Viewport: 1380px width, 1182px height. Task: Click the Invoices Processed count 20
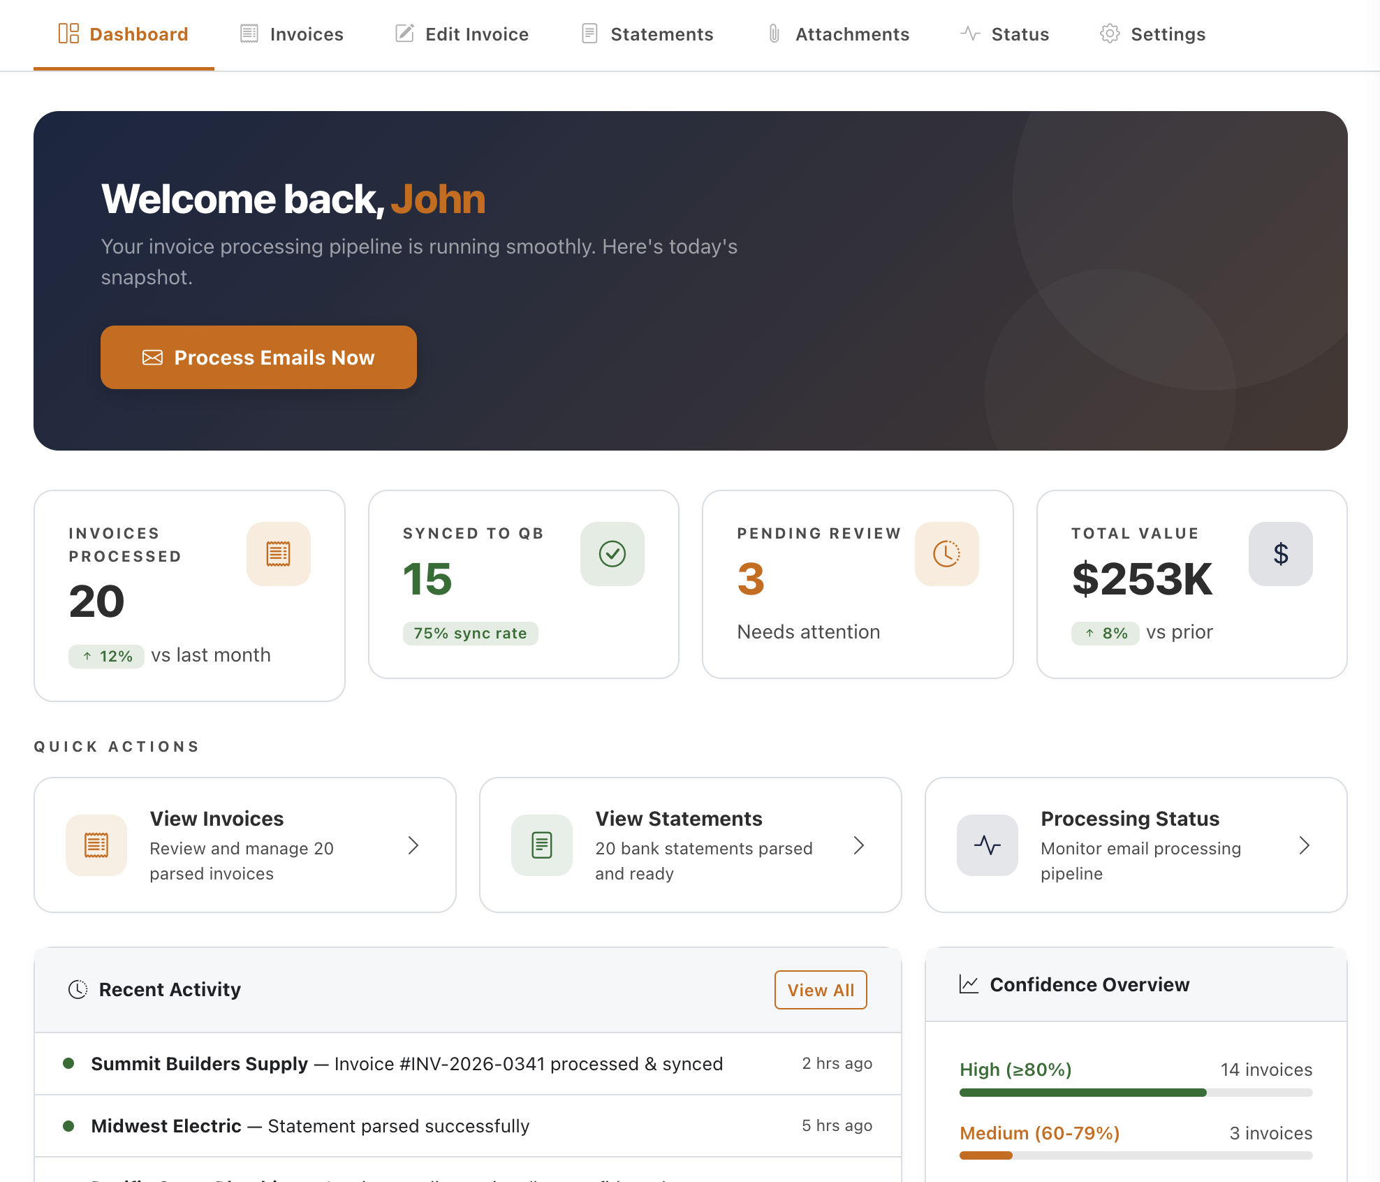point(96,601)
